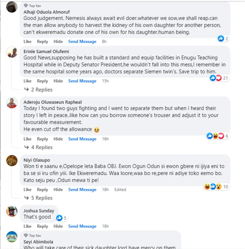
Task: Like Alhaji Oduola Almoruf's comment
Action: 28,41
